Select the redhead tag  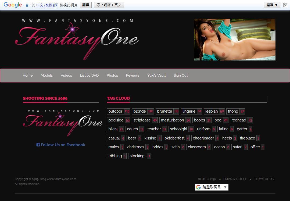click(241, 120)
